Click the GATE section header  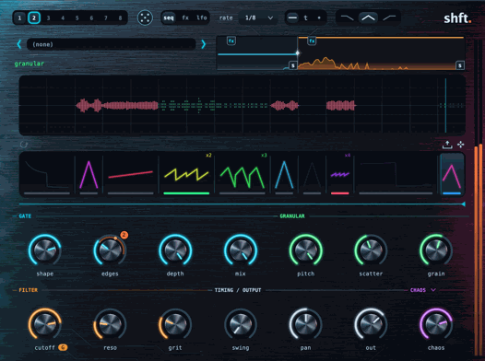pyautogui.click(x=25, y=216)
